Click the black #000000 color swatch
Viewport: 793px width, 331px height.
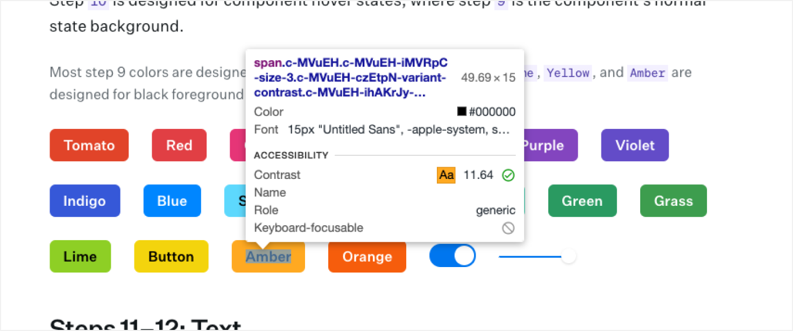pyautogui.click(x=462, y=112)
